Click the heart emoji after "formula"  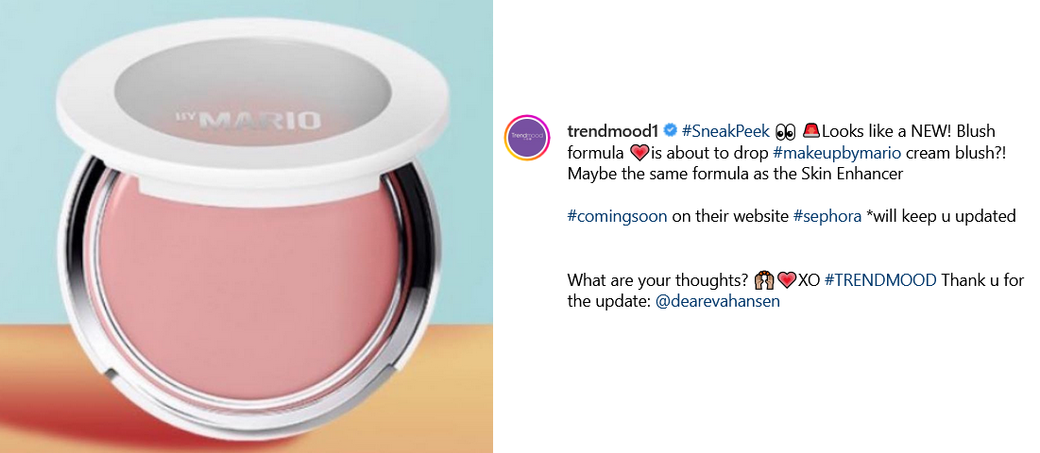pyautogui.click(x=638, y=153)
